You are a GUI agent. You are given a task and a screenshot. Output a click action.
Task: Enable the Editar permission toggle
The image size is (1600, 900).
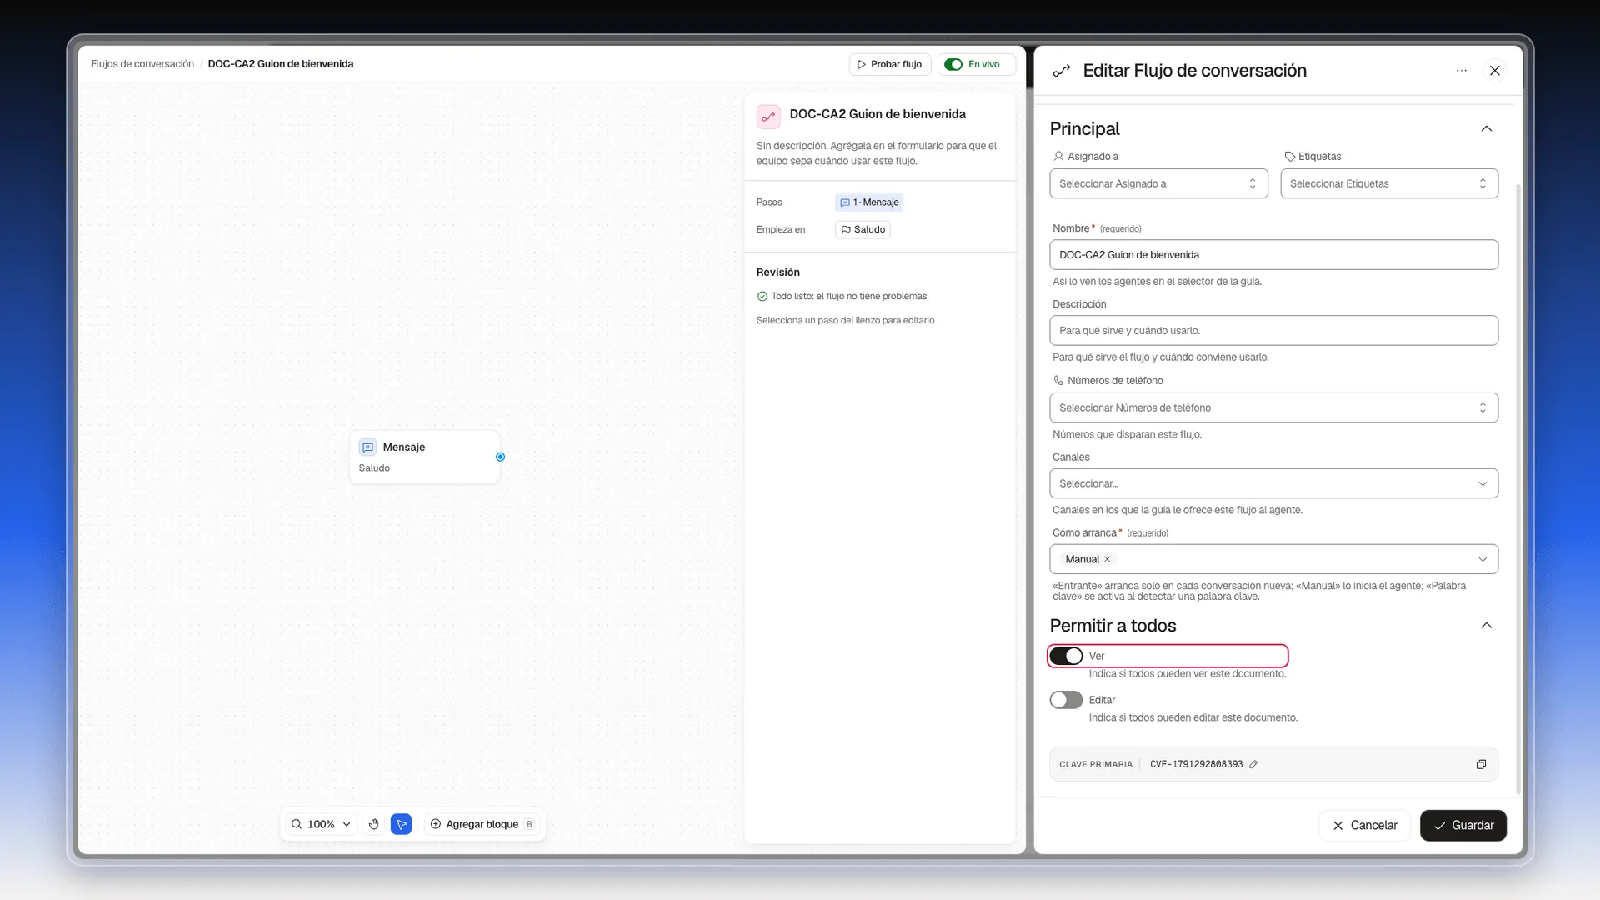coord(1066,700)
